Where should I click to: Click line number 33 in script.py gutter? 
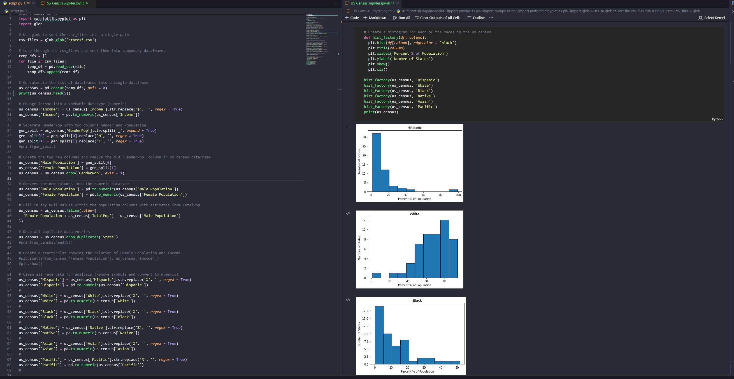(10, 179)
